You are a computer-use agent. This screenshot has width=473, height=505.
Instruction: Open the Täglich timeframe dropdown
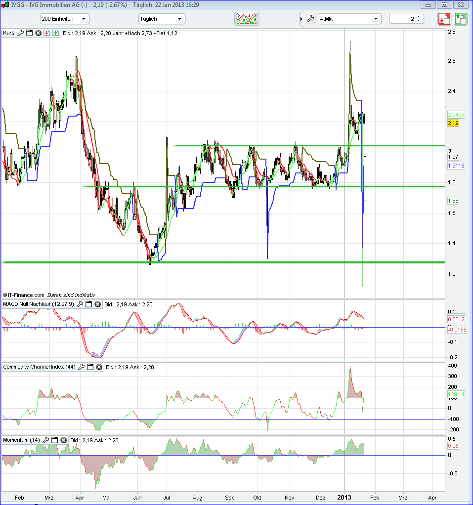(x=162, y=19)
